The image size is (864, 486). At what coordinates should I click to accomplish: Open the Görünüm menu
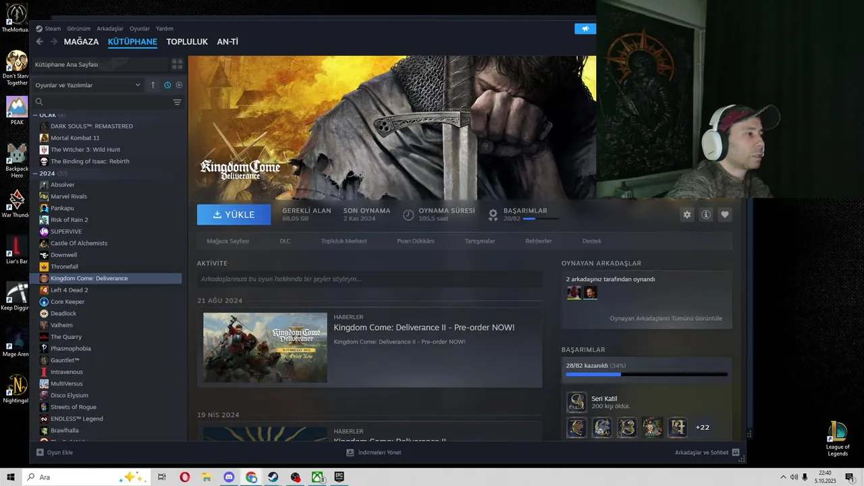pos(78,28)
